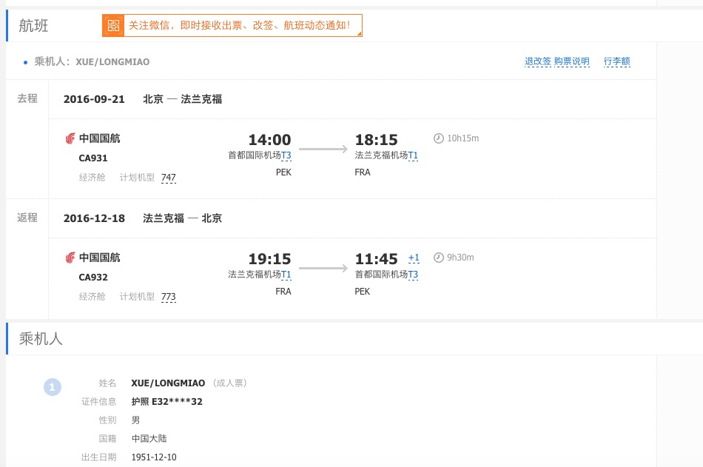Click name XUE/LONGMIAO in passenger details

click(168, 383)
